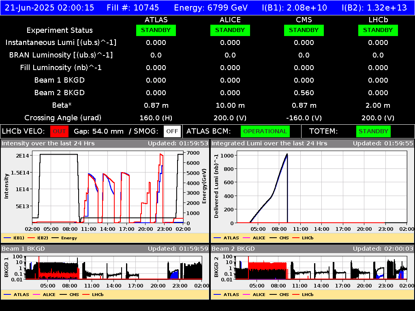Select LHCb Beta* value 2.00 m
The height and width of the screenshot is (311, 415).
378,106
